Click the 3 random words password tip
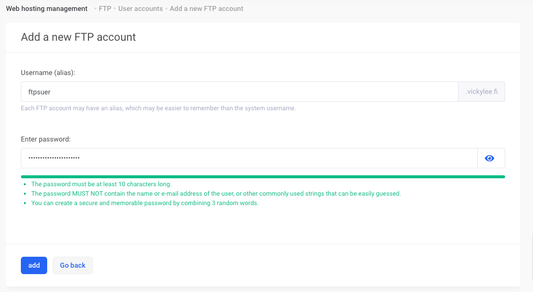 pos(145,203)
